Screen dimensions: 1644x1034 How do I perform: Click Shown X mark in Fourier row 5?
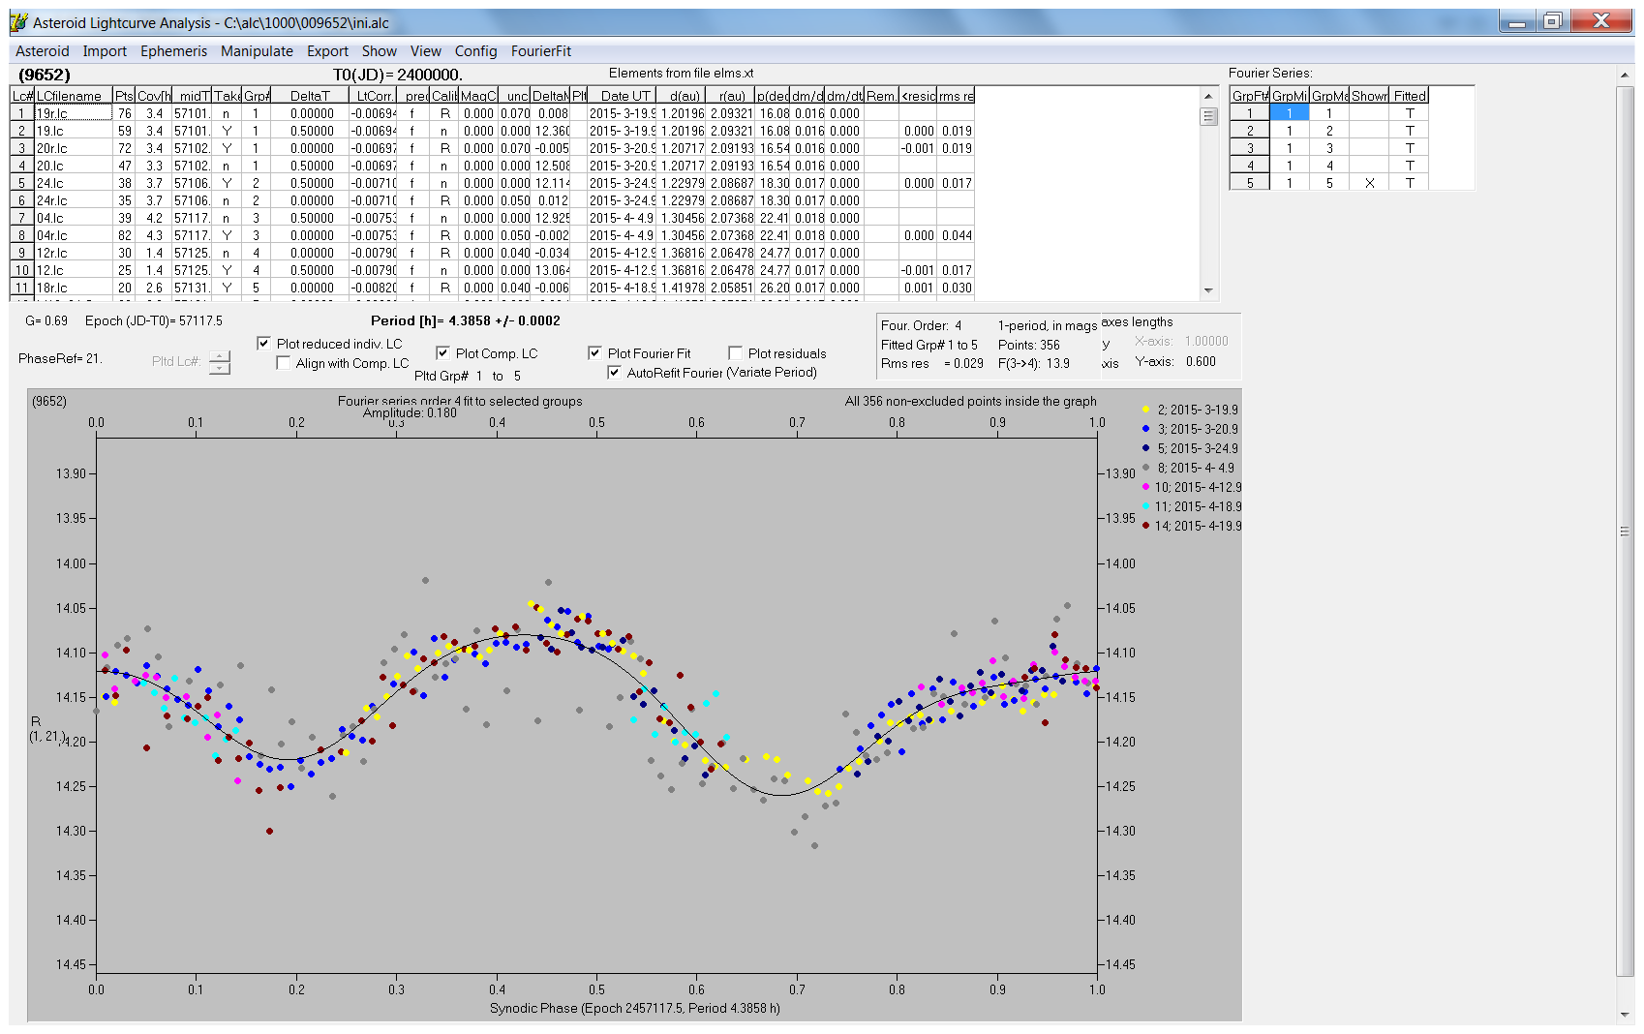(x=1369, y=183)
